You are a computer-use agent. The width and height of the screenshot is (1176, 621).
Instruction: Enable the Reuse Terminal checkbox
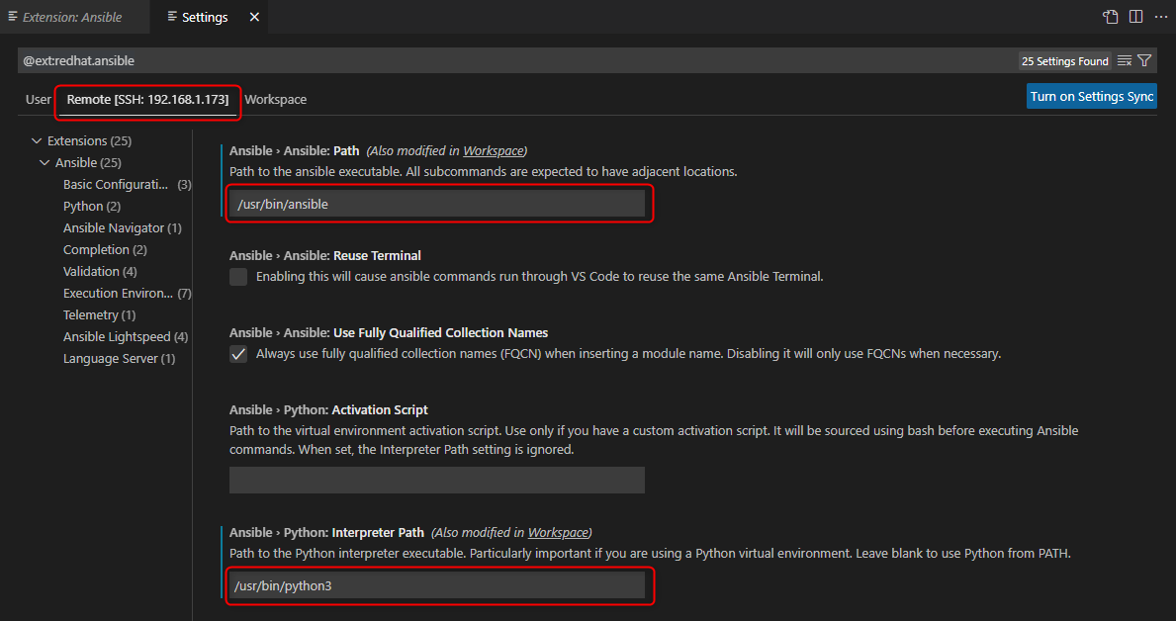pyautogui.click(x=238, y=277)
